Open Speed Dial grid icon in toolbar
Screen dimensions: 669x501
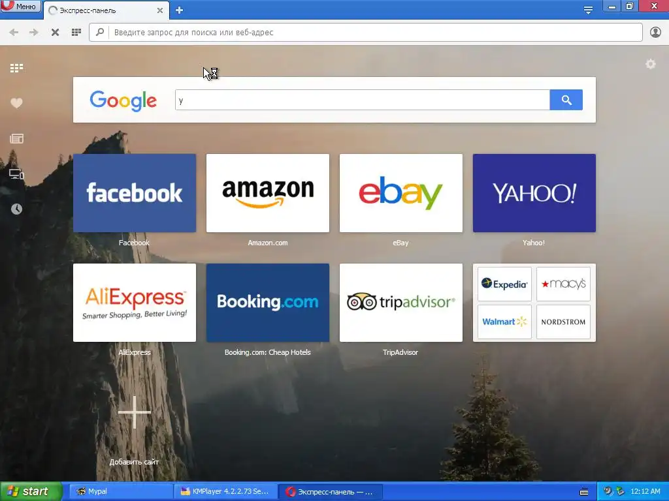click(x=76, y=33)
